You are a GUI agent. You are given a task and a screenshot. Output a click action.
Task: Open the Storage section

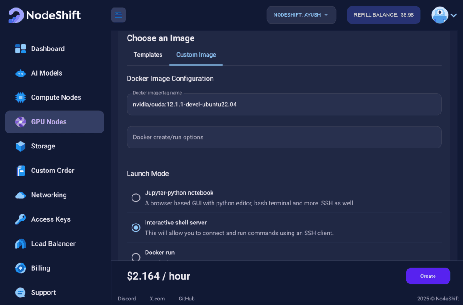[54, 146]
